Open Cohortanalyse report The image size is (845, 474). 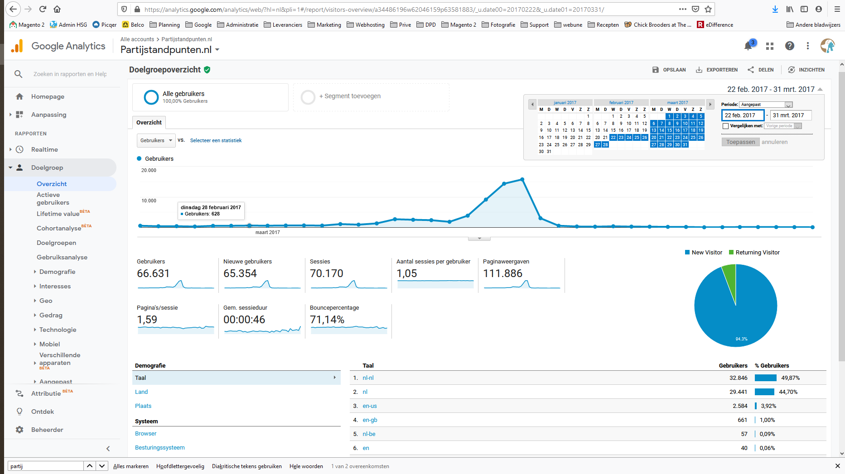[59, 228]
